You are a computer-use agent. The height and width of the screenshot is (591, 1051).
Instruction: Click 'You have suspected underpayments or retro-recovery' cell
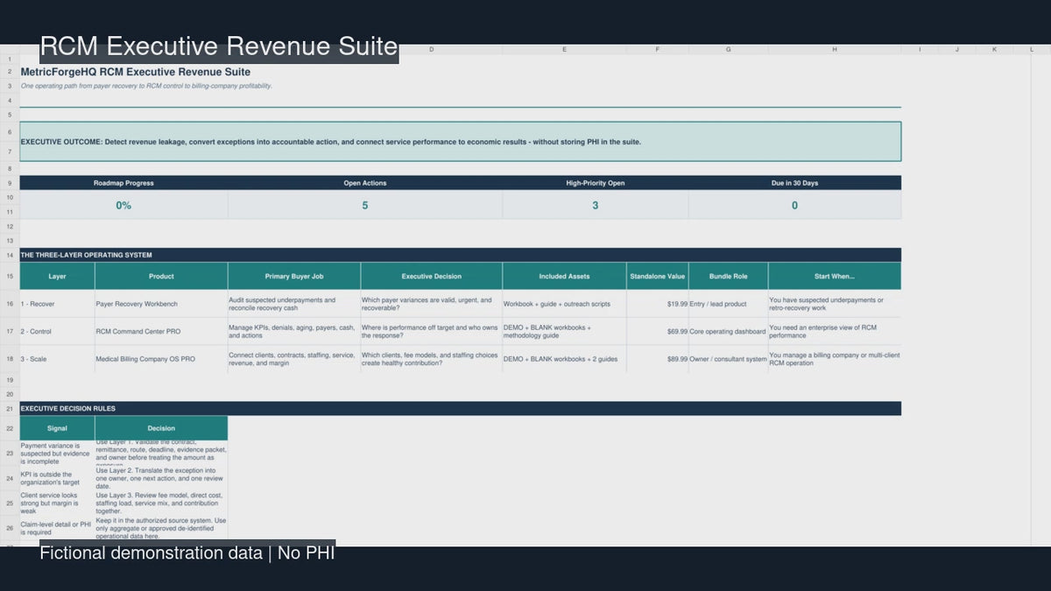[x=834, y=304]
